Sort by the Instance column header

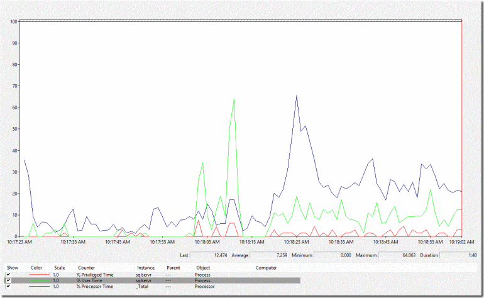click(x=146, y=268)
